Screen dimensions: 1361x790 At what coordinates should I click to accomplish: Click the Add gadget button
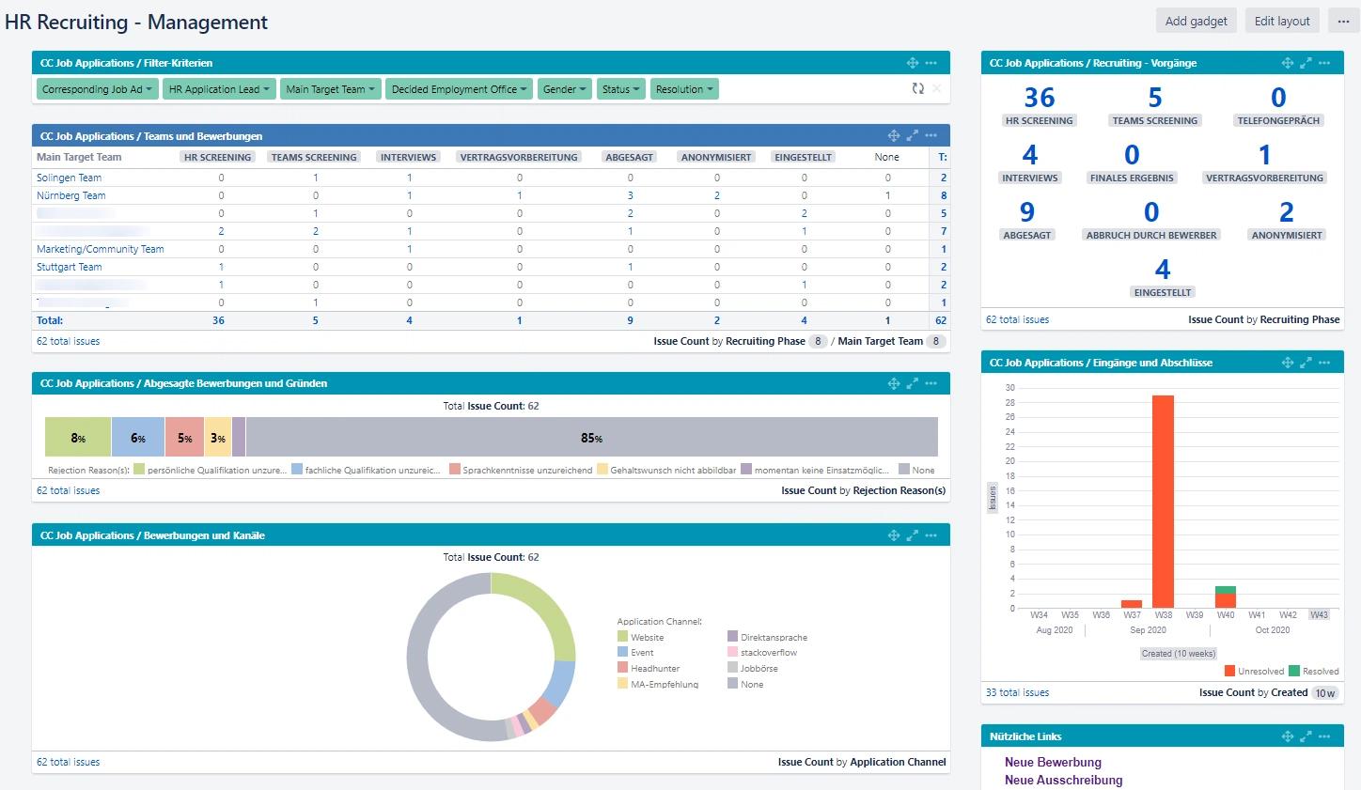point(1196,21)
